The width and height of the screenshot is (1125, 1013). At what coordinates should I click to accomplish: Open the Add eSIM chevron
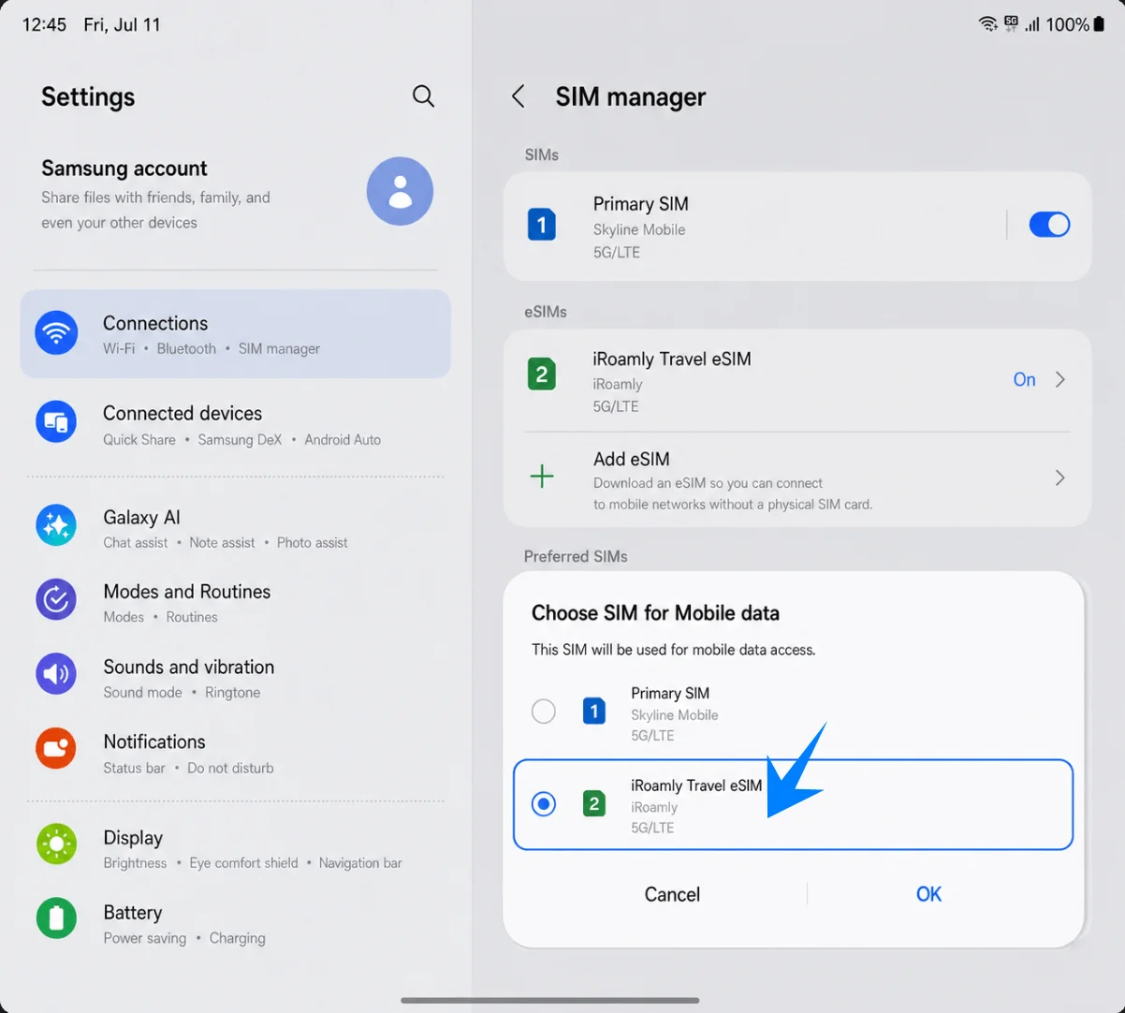[x=1060, y=477]
